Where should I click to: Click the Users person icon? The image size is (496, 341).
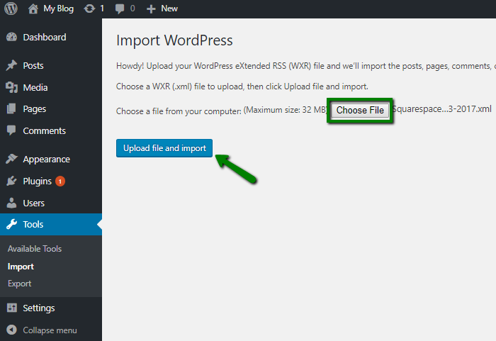pos(11,203)
